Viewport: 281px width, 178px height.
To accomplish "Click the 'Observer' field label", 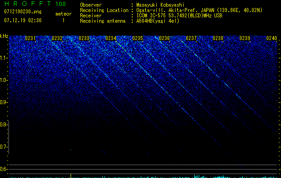I will (x=91, y=5).
